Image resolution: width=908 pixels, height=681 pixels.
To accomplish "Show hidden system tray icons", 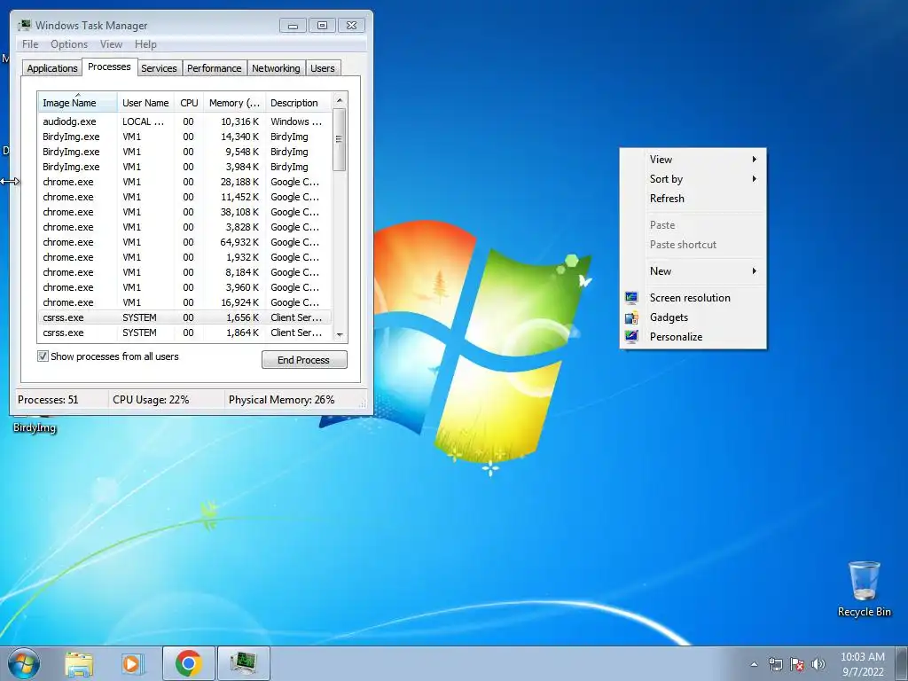I will coord(754,664).
